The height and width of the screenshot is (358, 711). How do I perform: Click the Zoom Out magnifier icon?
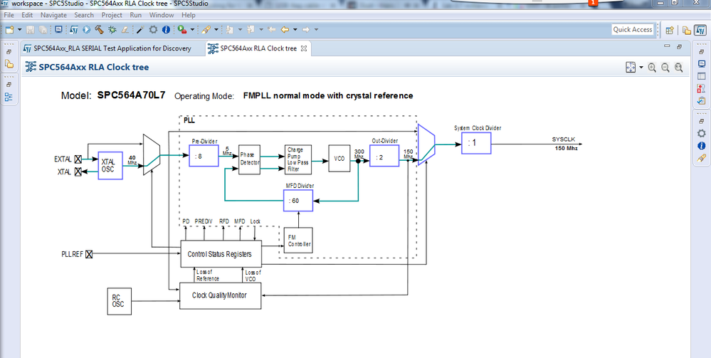pyautogui.click(x=665, y=68)
